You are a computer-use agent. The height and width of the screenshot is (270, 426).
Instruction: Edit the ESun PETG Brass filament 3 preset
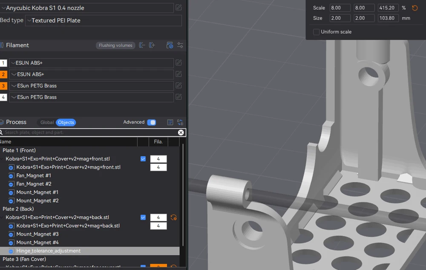click(x=178, y=86)
